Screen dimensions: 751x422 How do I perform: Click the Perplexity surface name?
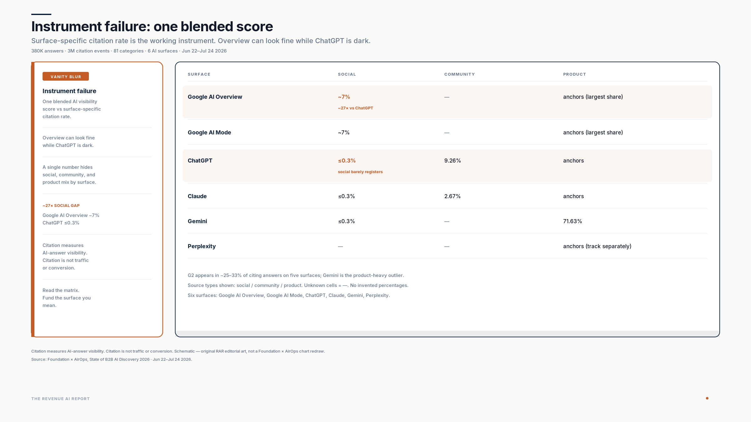pos(202,246)
